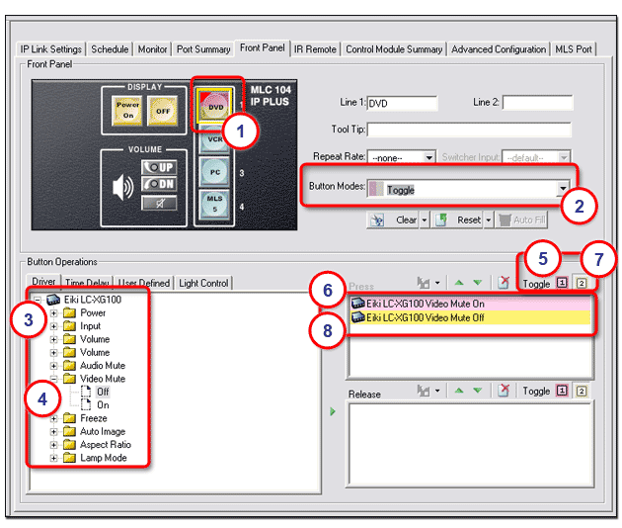Select the PC input button

214,172
